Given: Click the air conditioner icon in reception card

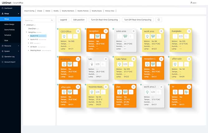Looking at the screenshot, I should pos(98,36).
